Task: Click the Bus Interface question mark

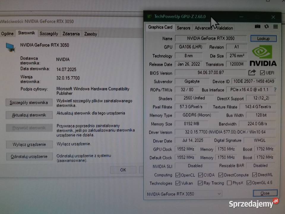Action: [275, 89]
